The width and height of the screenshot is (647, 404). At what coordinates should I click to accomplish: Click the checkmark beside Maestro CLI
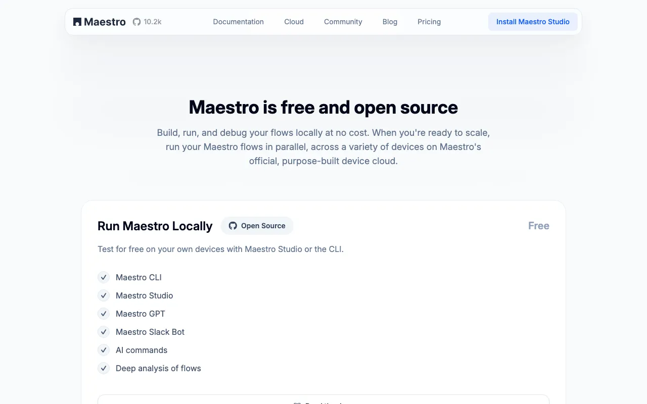pyautogui.click(x=104, y=277)
